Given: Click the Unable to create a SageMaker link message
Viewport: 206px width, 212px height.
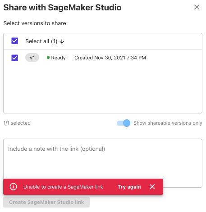Looking at the screenshot, I should [63, 187].
